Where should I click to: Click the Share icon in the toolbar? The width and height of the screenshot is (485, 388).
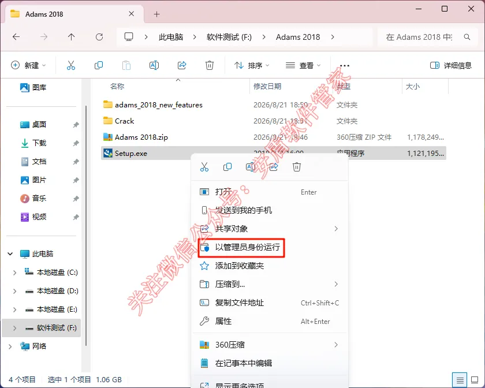[x=182, y=65]
